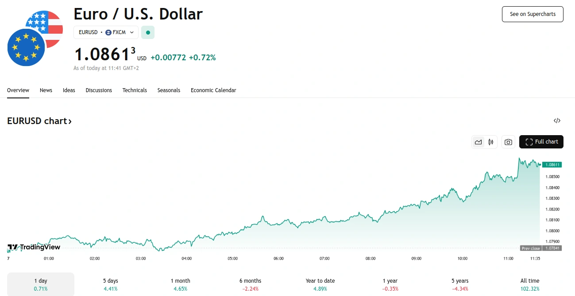Switch to area chart style
This screenshot has height=296, width=575.
(x=478, y=142)
